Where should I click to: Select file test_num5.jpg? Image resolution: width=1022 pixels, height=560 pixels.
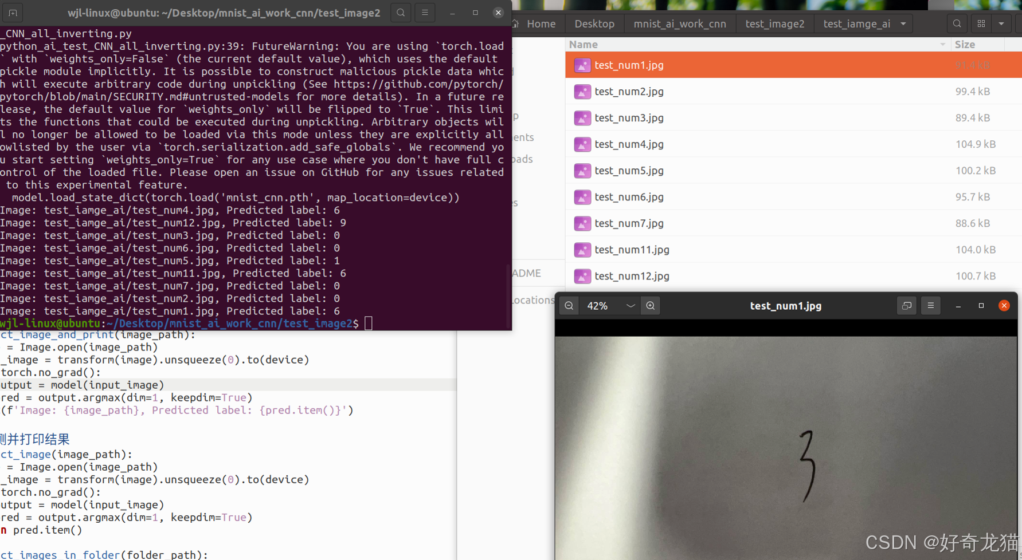[x=793, y=171]
